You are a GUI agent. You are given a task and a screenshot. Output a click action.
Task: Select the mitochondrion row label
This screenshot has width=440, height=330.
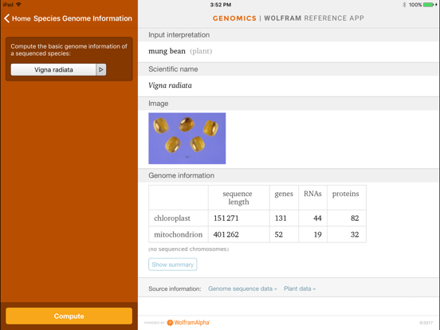click(179, 234)
